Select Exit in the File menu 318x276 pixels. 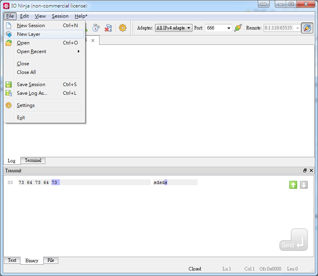tap(44, 117)
